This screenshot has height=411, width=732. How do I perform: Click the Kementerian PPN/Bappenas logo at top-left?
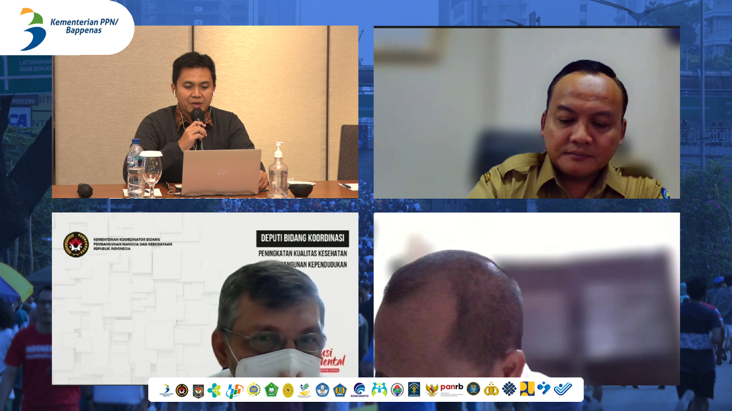click(67, 27)
